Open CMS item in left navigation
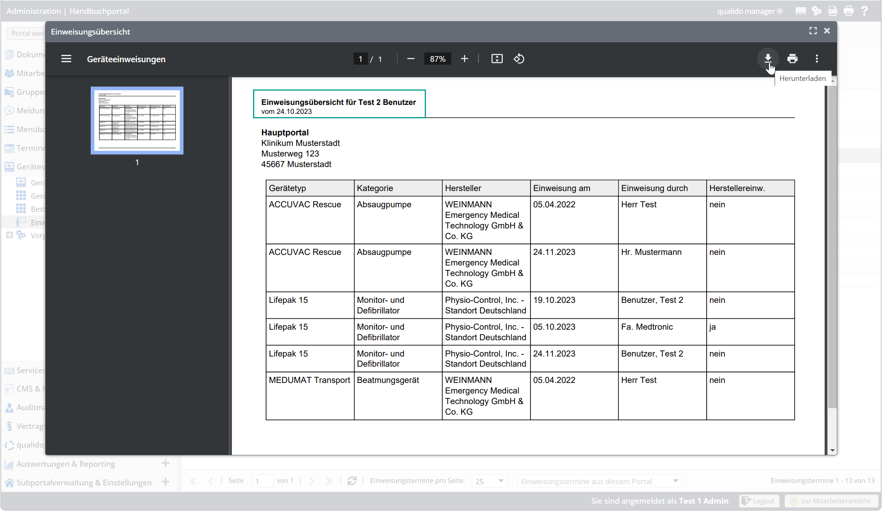This screenshot has height=511, width=882. click(25, 389)
